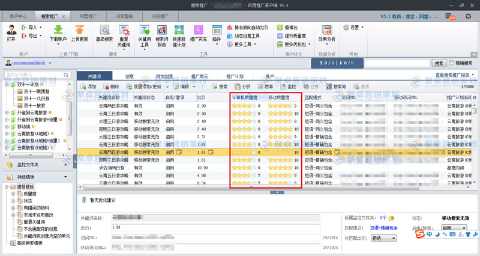
Task: Switch to the 推广单元 tab
Action: coord(200,76)
